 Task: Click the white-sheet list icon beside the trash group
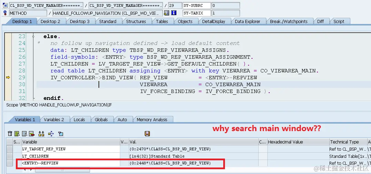[24, 134]
